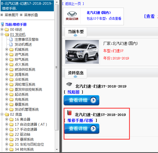Click 包含12个车型，点击查看 link
The image size is (158, 153).
point(104,19)
